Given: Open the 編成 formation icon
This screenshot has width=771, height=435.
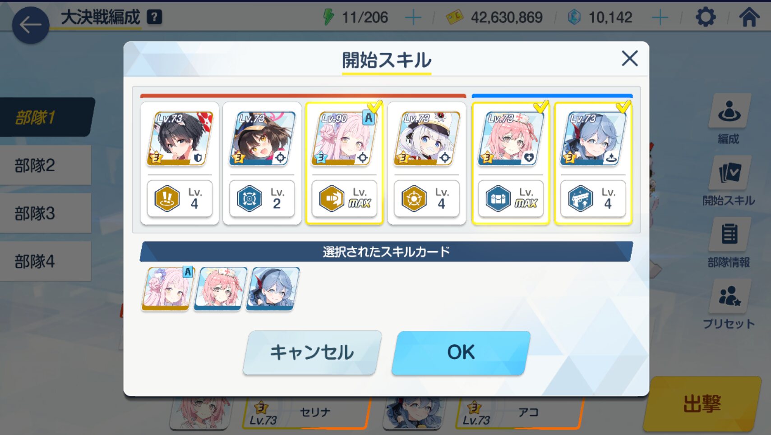Looking at the screenshot, I should click(x=729, y=111).
